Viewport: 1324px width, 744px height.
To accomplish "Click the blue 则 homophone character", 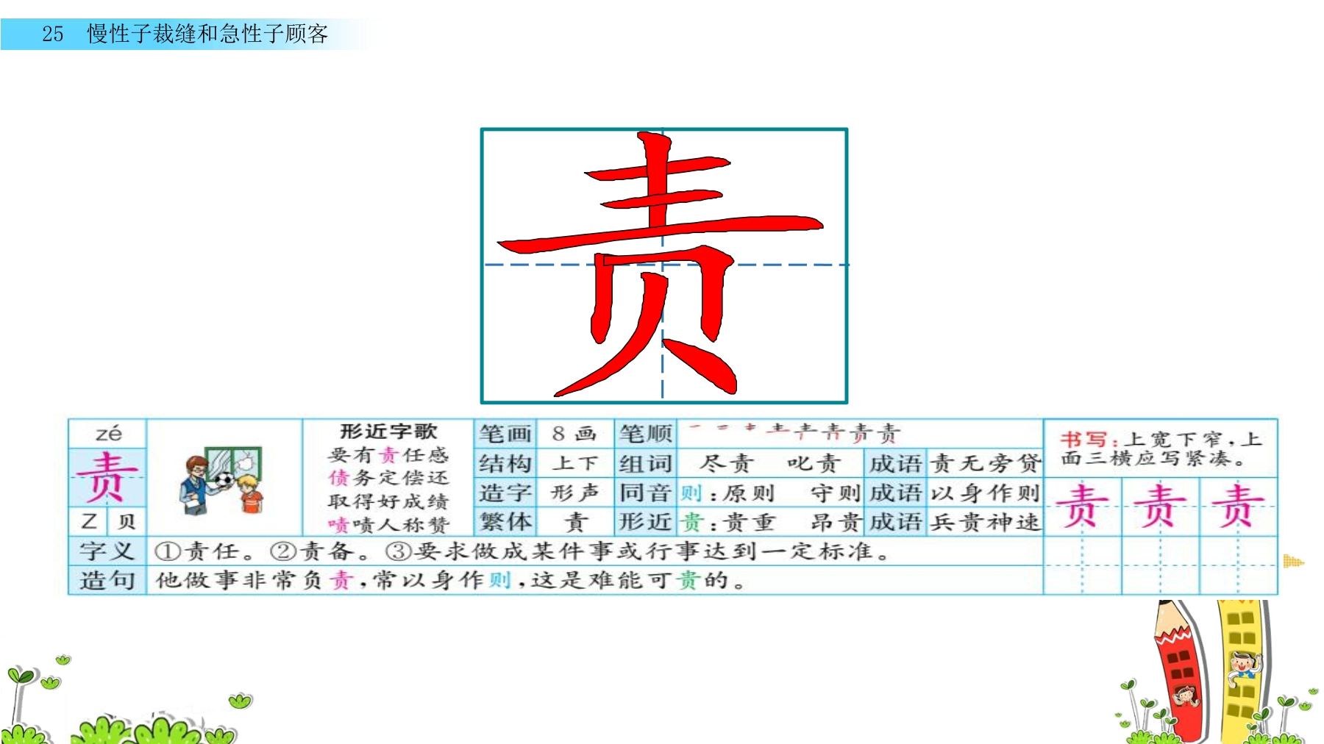I will (x=690, y=493).
